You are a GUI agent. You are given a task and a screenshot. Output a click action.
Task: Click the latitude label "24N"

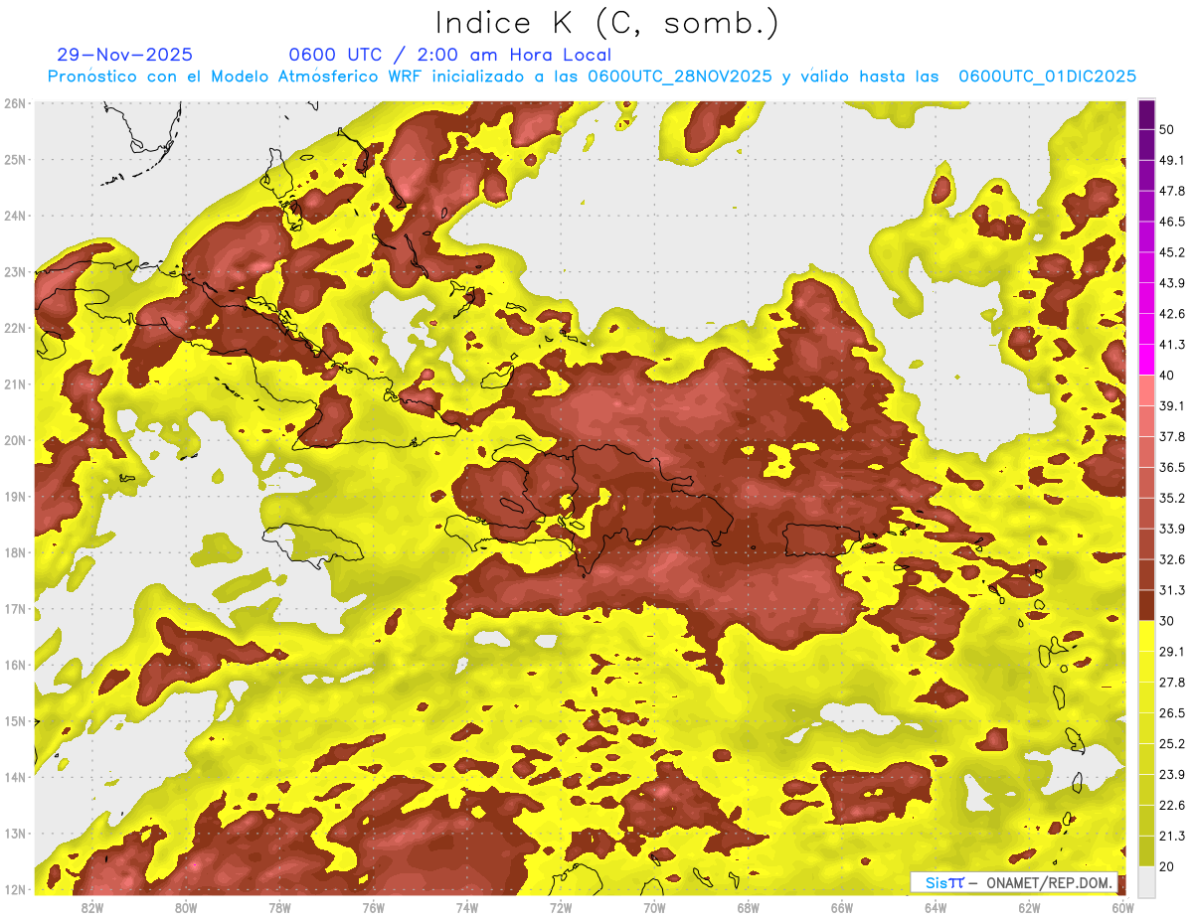[x=14, y=216]
